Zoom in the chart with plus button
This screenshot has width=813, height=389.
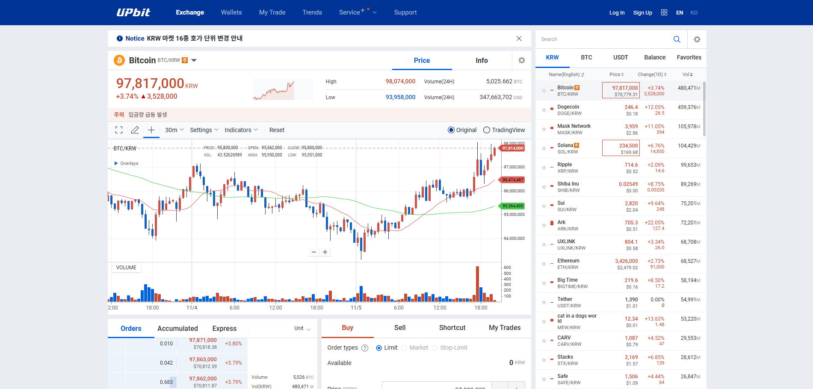(325, 252)
